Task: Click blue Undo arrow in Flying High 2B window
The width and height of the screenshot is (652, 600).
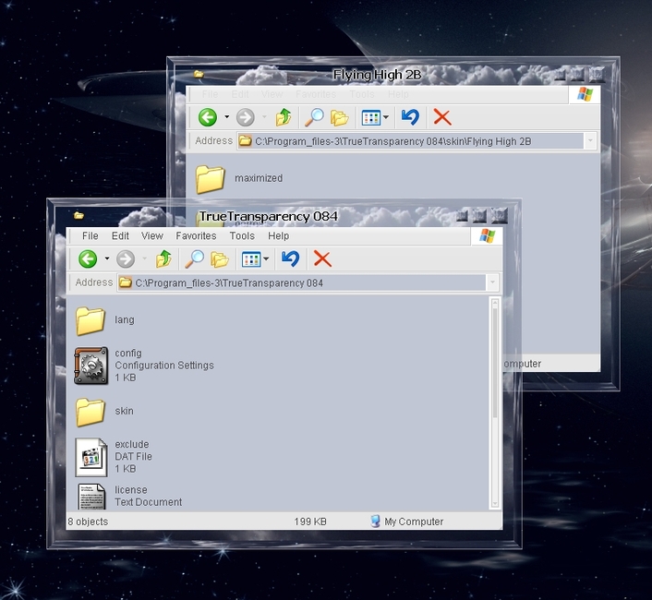Action: [x=410, y=116]
